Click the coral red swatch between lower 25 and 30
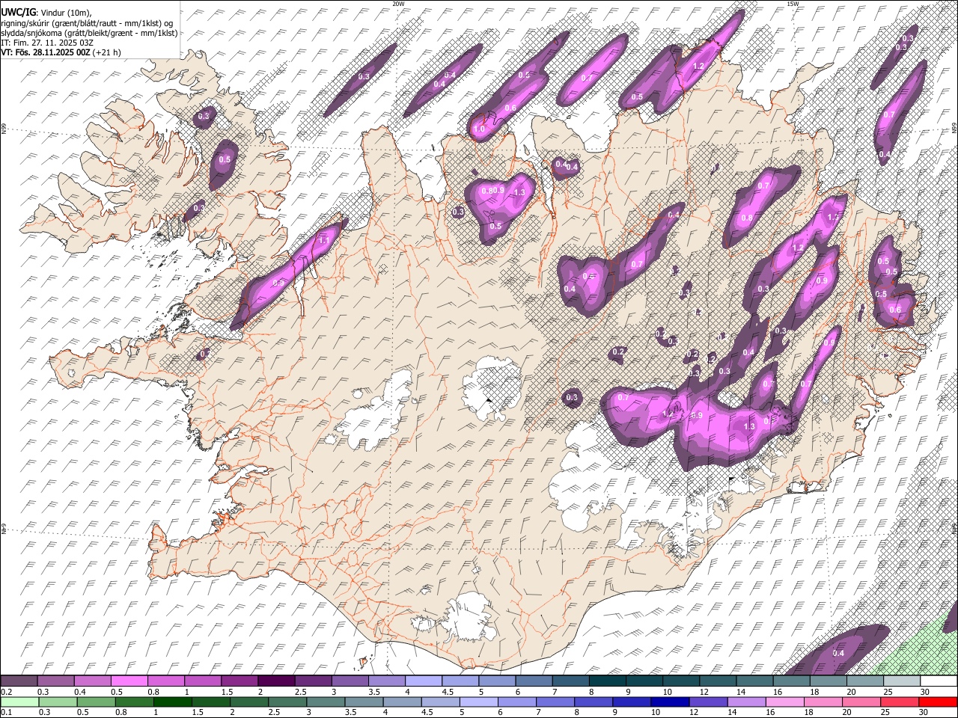The image size is (958, 718). pos(900,702)
